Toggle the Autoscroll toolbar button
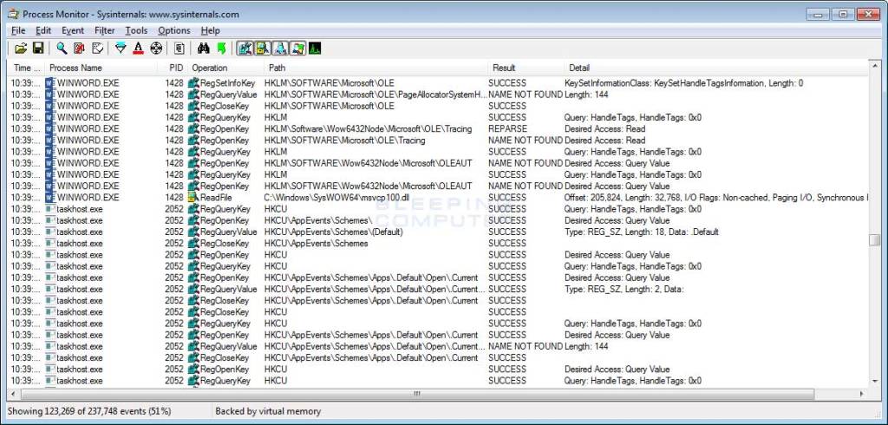The image size is (888, 425). click(x=79, y=48)
